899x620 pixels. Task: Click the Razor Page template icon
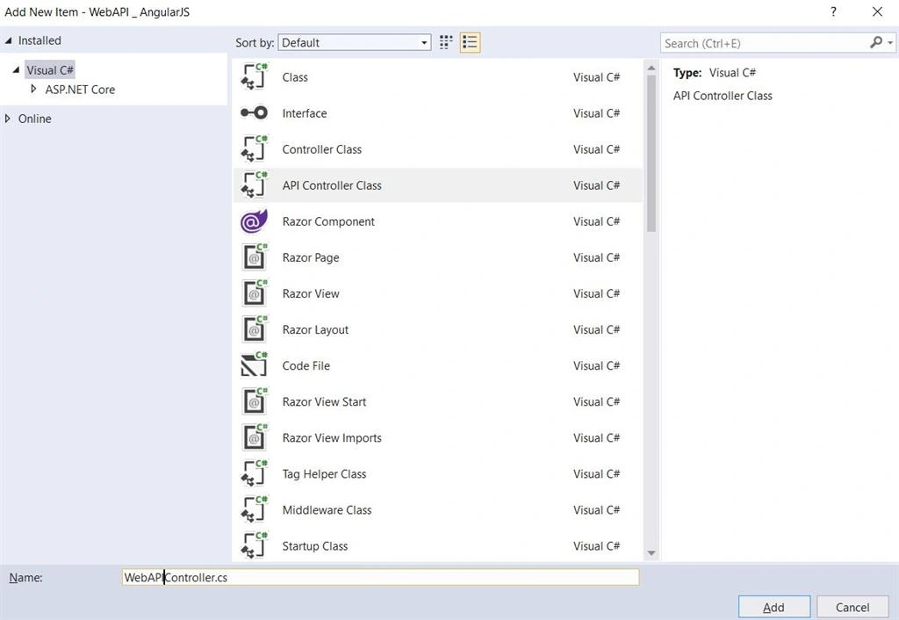[254, 257]
